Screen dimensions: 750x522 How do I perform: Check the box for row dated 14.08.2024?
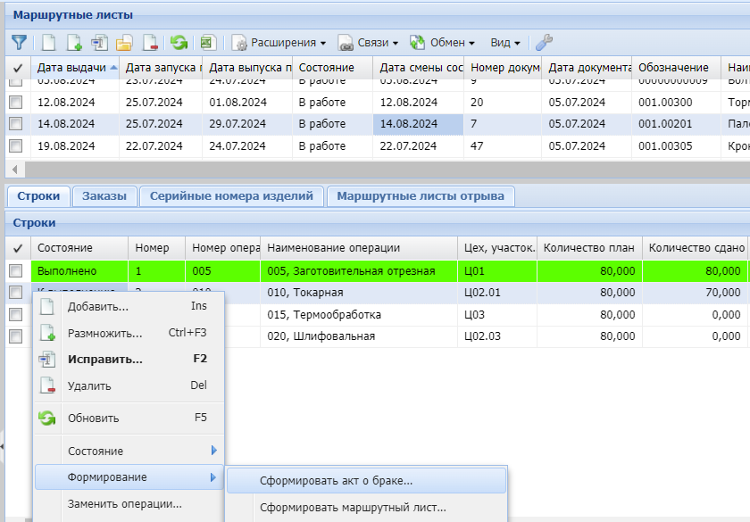16,124
